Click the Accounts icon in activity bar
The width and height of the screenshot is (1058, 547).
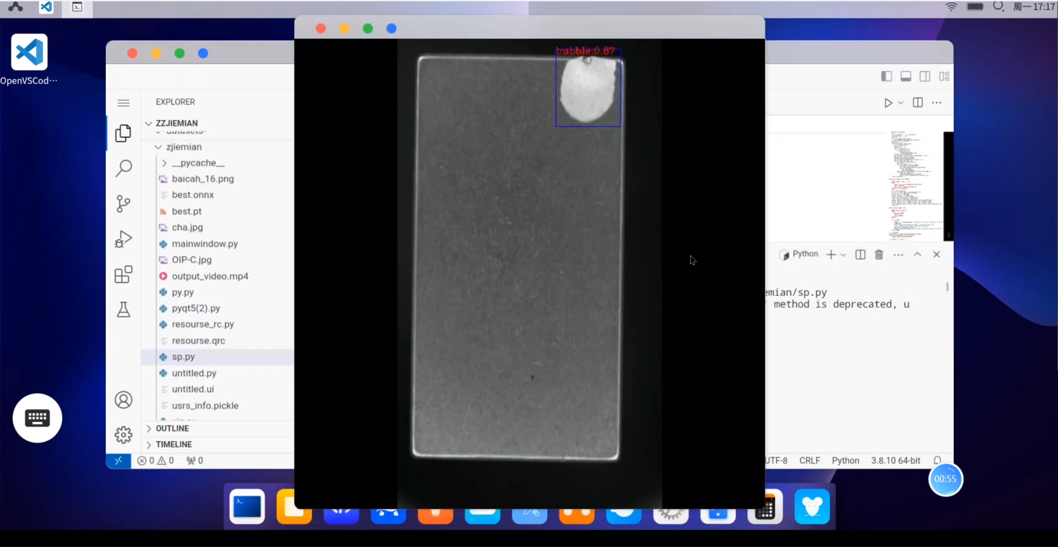point(123,400)
